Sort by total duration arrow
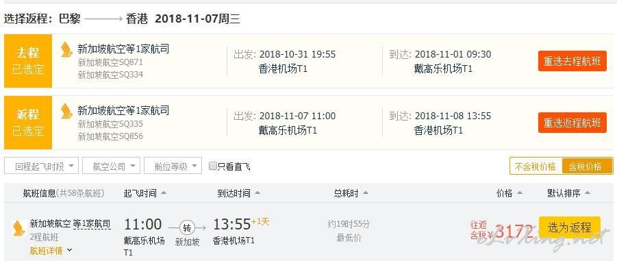Viewport: 617px width, 261px height. point(366,193)
